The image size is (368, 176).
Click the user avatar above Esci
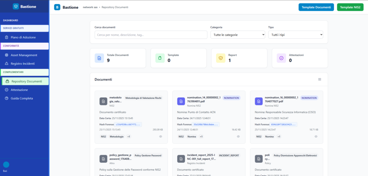point(6,165)
